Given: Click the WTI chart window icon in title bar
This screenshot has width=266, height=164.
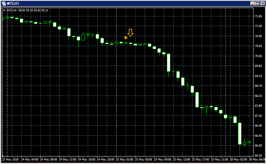Looking at the screenshot, I should pos(3,3).
